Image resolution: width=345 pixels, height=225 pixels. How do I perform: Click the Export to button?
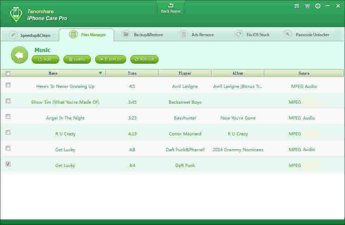point(111,59)
